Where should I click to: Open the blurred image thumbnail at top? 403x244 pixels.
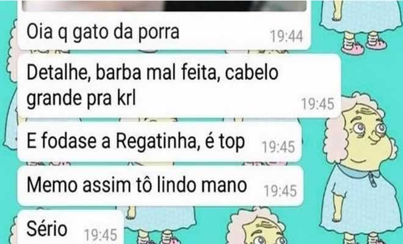(164, 5)
